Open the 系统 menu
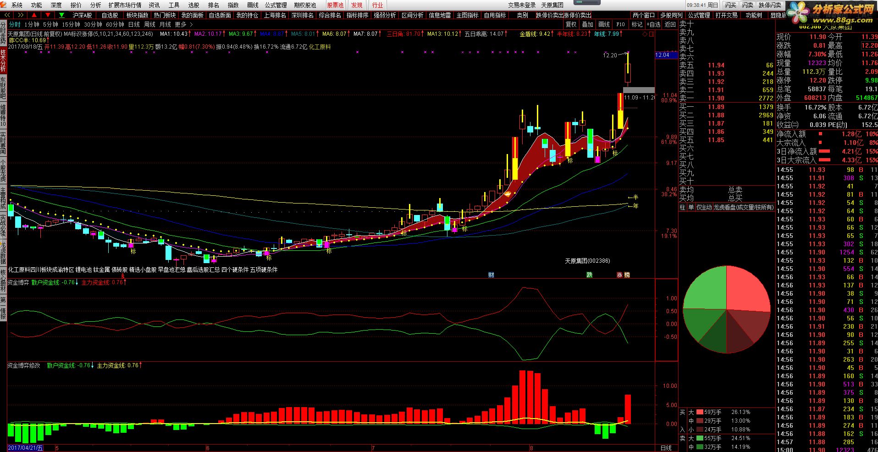This screenshot has height=452, width=878. point(17,5)
